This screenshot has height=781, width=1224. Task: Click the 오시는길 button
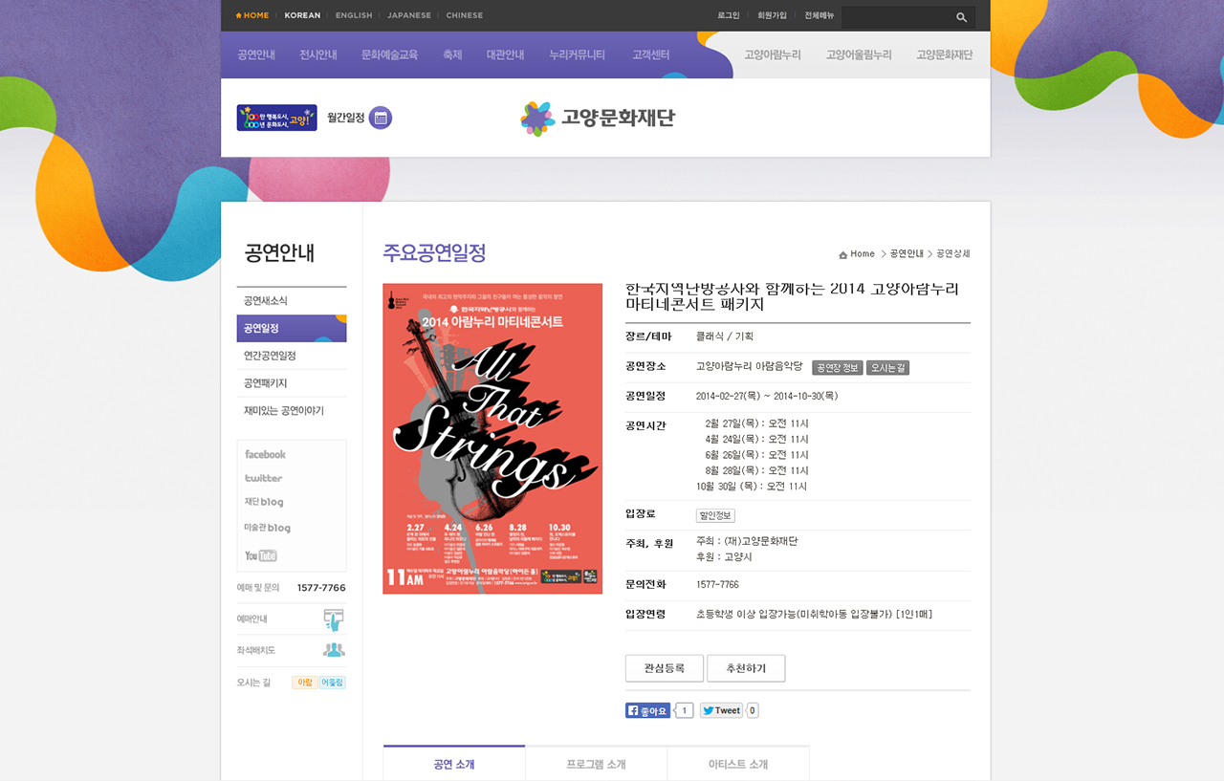pyautogui.click(x=888, y=368)
